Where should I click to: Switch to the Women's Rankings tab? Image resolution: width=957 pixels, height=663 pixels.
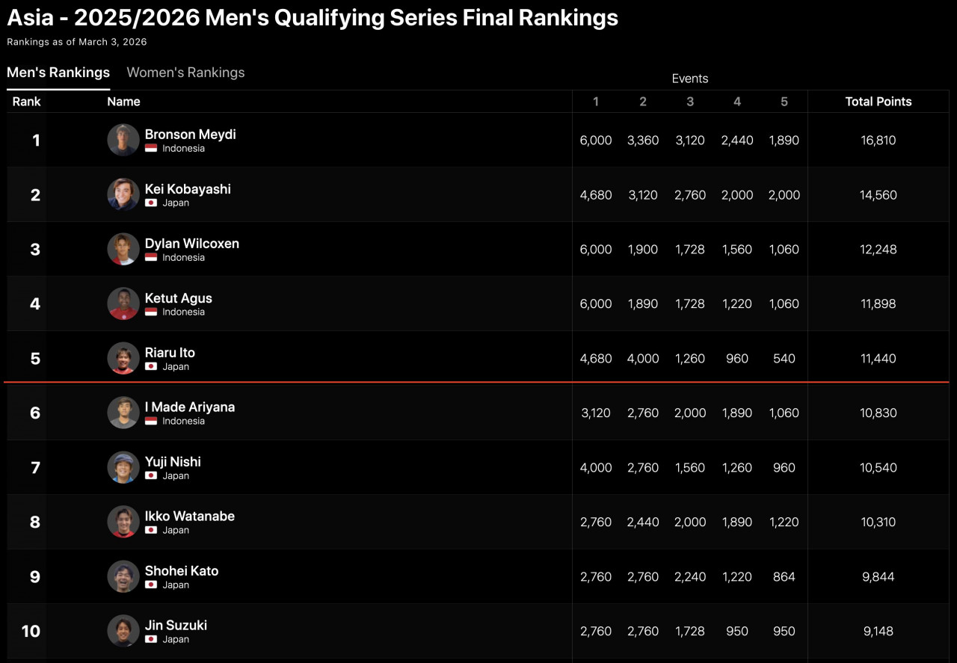pyautogui.click(x=185, y=73)
